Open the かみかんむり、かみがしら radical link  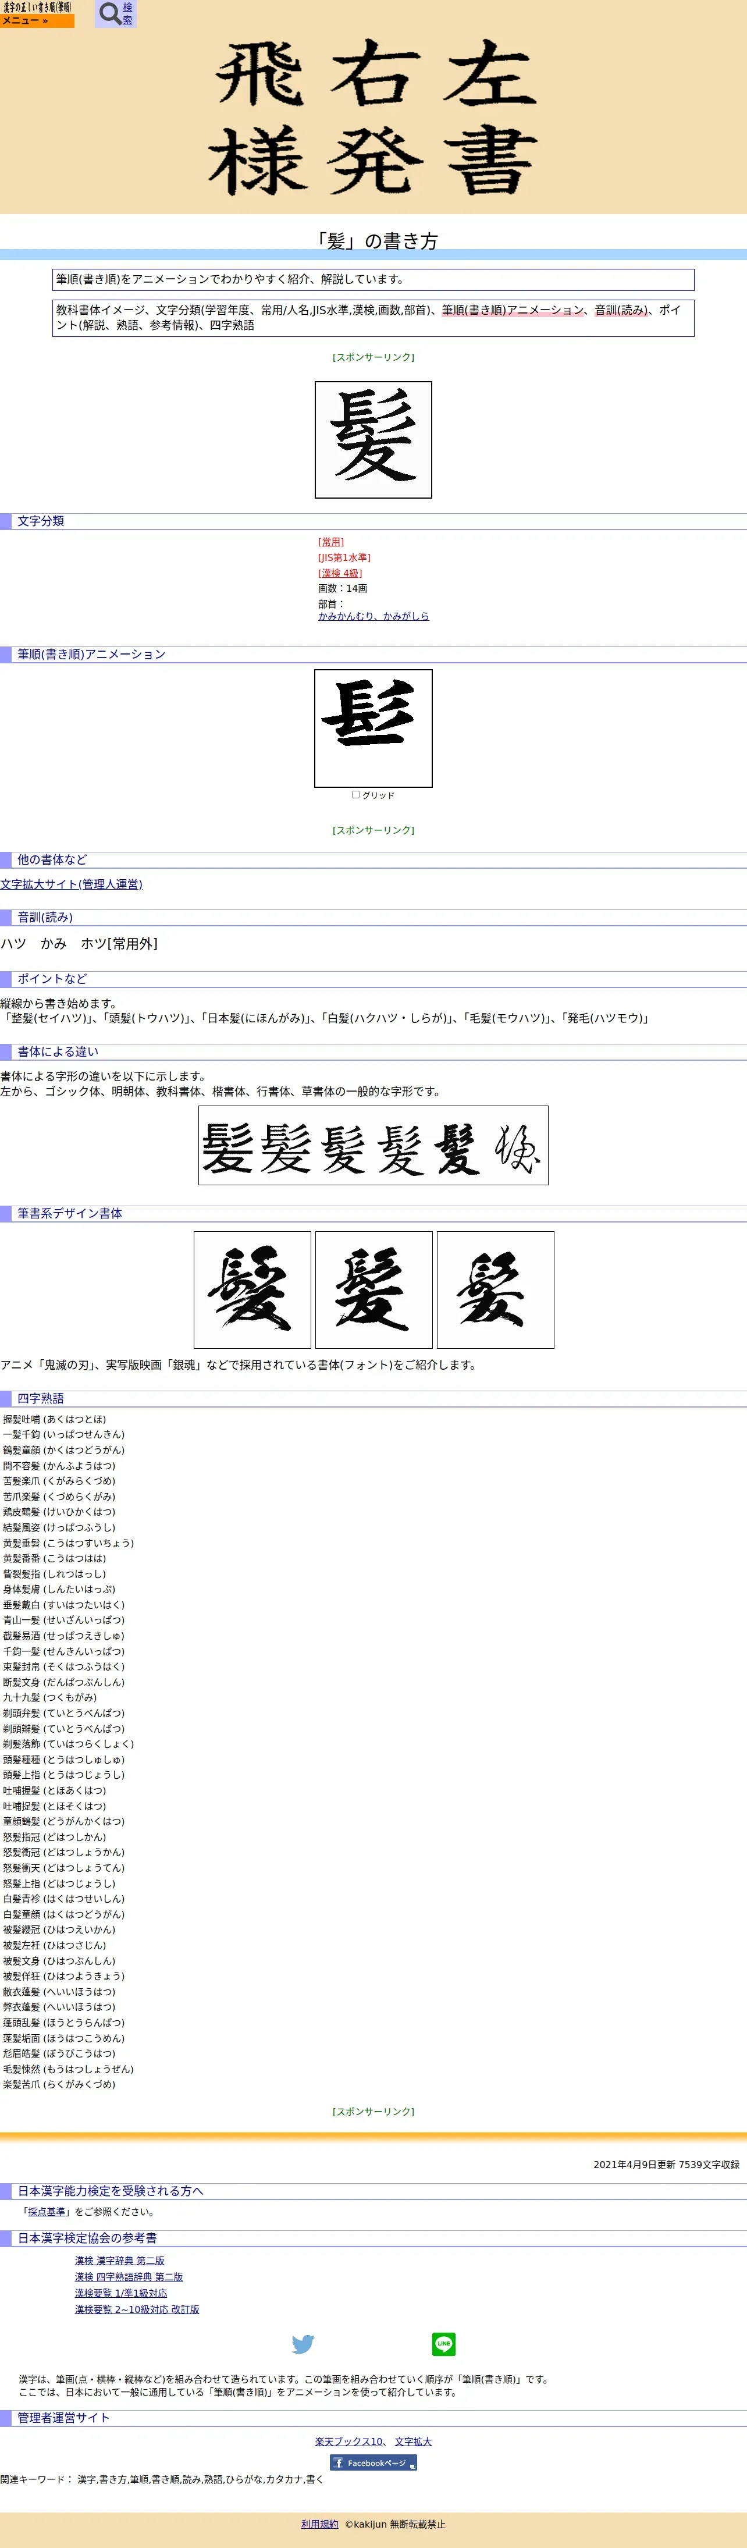coord(373,615)
